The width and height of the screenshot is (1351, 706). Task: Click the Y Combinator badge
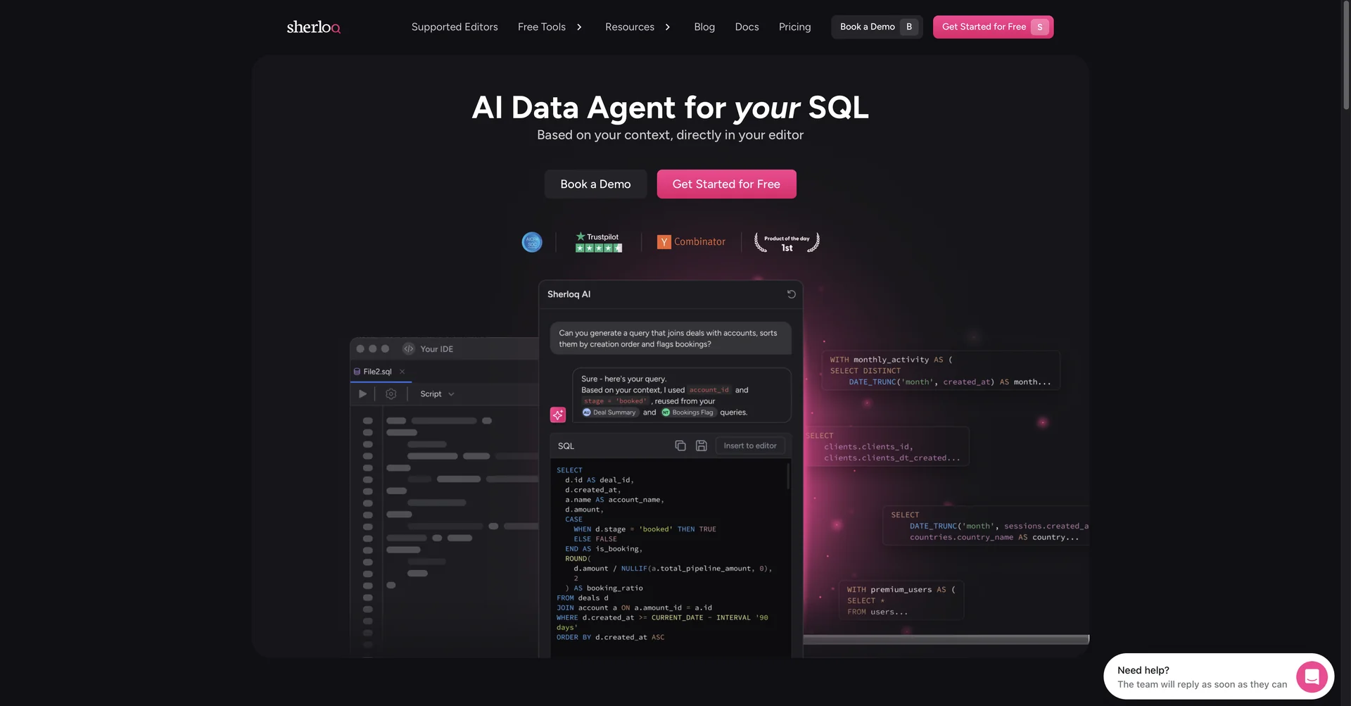pyautogui.click(x=692, y=241)
